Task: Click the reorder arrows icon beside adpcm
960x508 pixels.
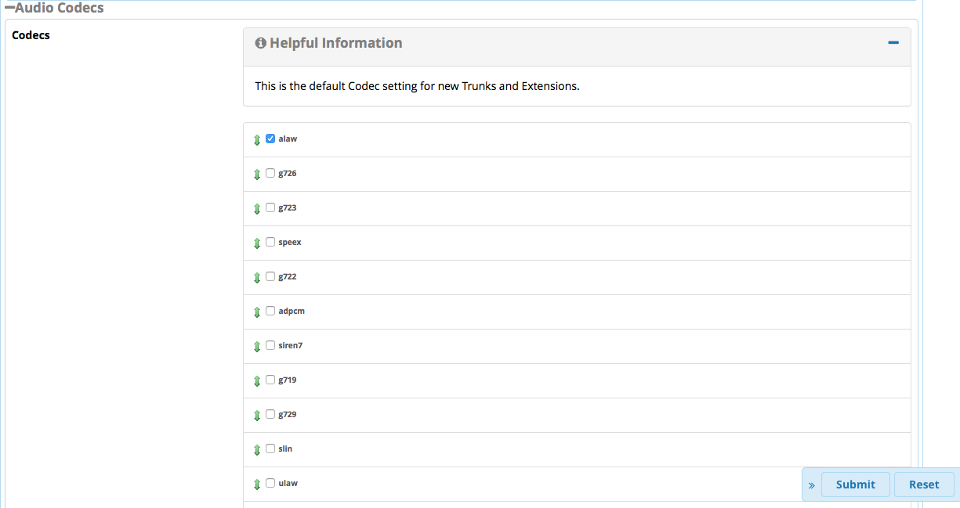Action: click(257, 312)
